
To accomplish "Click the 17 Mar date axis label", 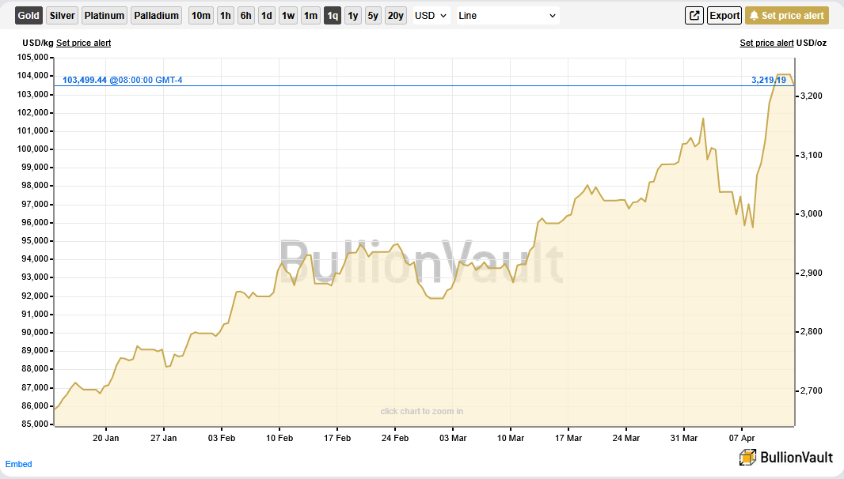I will (568, 438).
